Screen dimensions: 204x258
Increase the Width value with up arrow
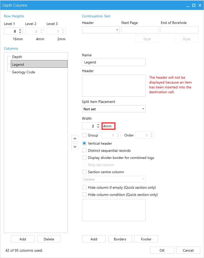(98, 125)
